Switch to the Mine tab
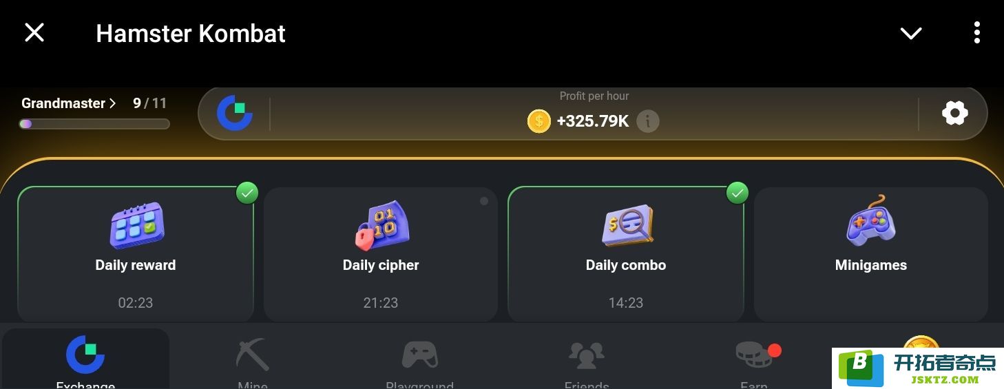 tap(253, 363)
